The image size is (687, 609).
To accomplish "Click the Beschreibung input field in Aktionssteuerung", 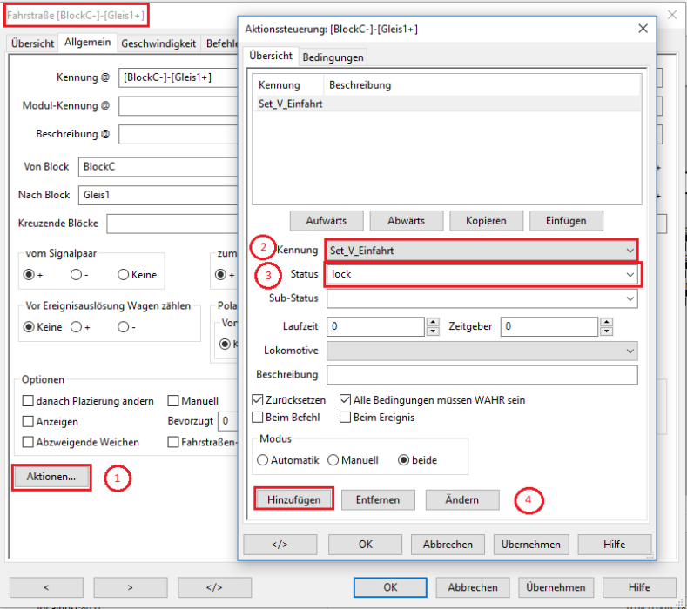I will [482, 375].
